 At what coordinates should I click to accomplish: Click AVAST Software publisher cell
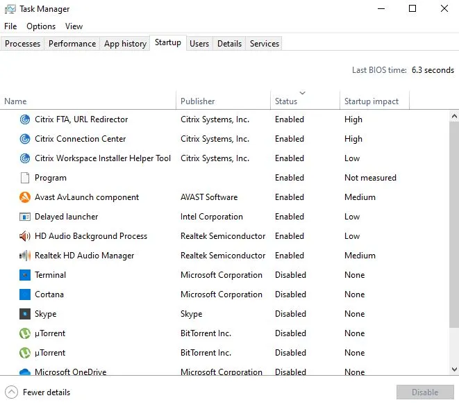coord(209,197)
